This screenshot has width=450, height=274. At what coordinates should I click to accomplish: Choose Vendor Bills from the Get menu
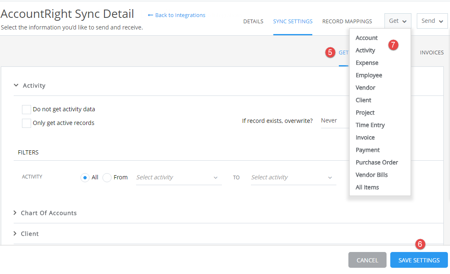[x=372, y=175]
